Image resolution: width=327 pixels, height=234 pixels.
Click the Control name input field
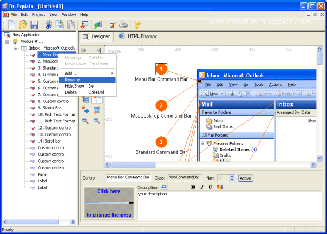point(128,177)
